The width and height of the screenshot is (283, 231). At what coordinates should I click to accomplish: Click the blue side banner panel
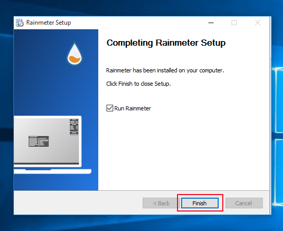56,110
